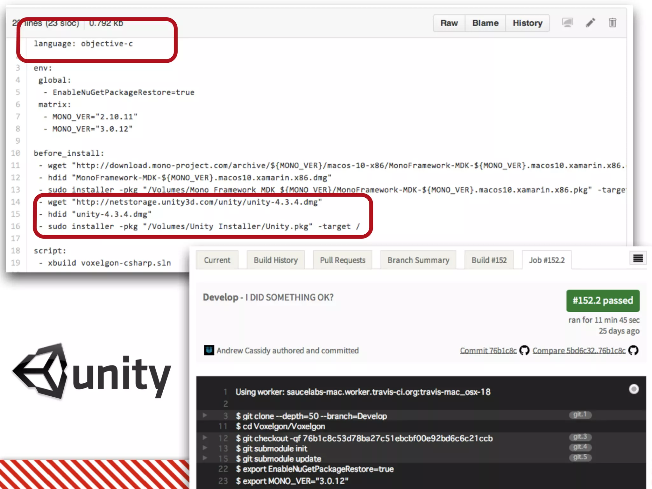
Task: Select line number 14 in the file
Action: (16, 202)
